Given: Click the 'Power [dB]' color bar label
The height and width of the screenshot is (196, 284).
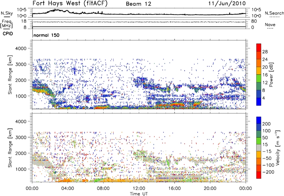Looking at the screenshot, I should 271,75.
